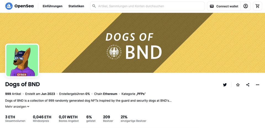Open the three-dot more options menu
This screenshot has width=265, height=128.
tap(257, 85)
